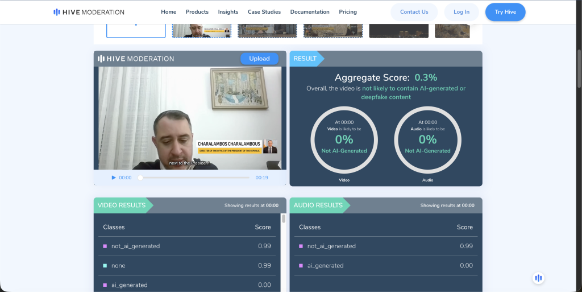
Task: Open the Products menu
Action: pyautogui.click(x=197, y=12)
